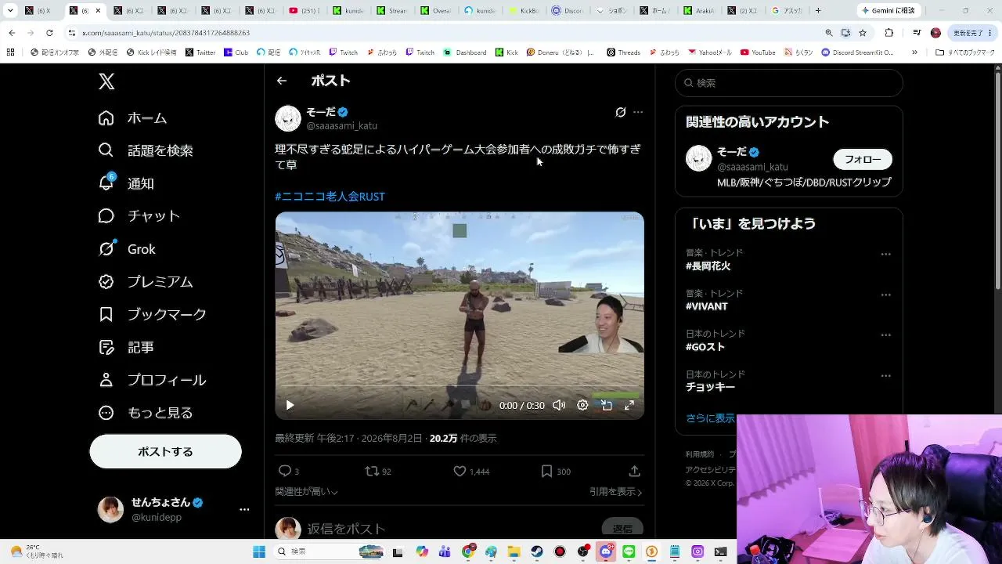
Task: Focus the 検索 search box on X
Action: pos(789,83)
